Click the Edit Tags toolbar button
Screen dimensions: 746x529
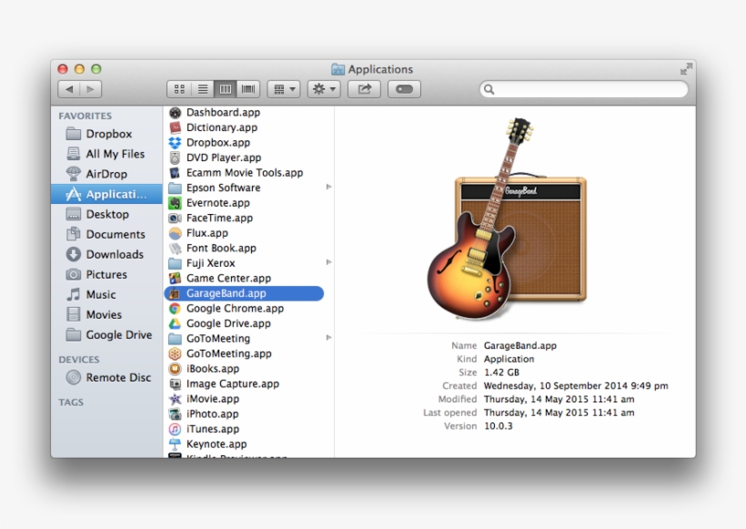click(405, 89)
